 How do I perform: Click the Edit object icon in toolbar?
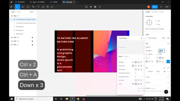(x=86, y=7)
